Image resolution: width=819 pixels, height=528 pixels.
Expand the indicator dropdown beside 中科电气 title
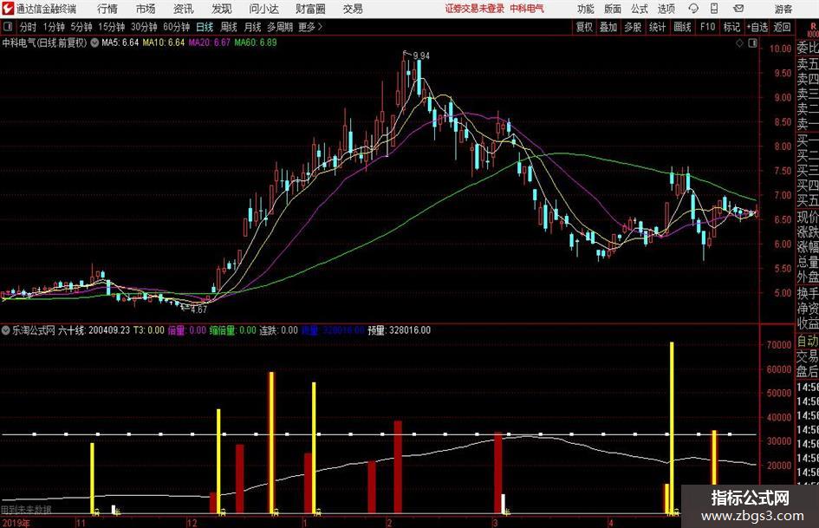click(x=94, y=42)
